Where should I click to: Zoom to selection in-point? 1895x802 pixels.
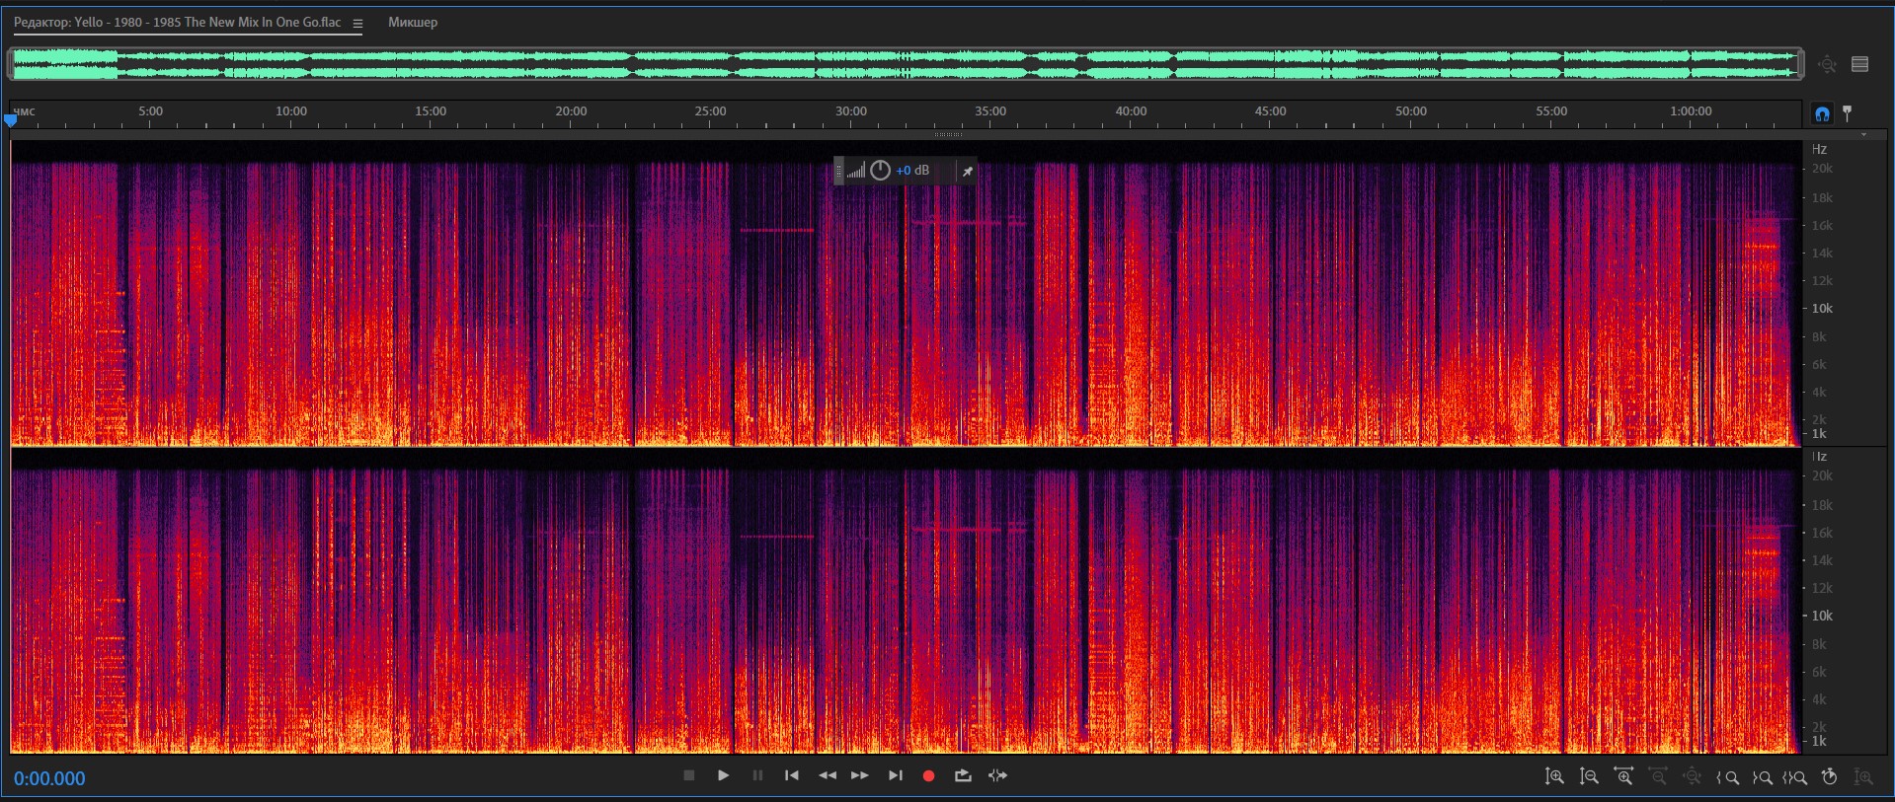pyautogui.click(x=1728, y=777)
